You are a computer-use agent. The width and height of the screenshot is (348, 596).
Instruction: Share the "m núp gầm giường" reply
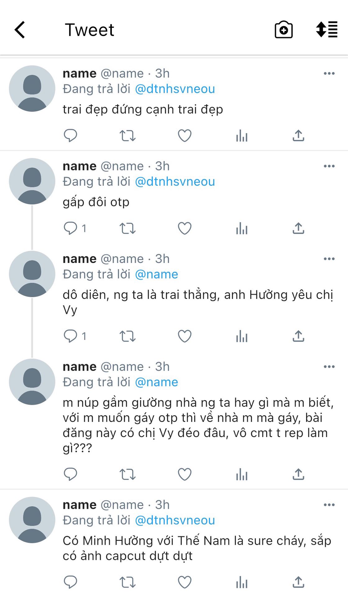(298, 474)
